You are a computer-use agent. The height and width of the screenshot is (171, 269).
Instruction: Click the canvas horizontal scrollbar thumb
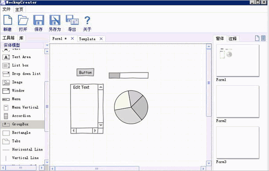click(x=97, y=169)
